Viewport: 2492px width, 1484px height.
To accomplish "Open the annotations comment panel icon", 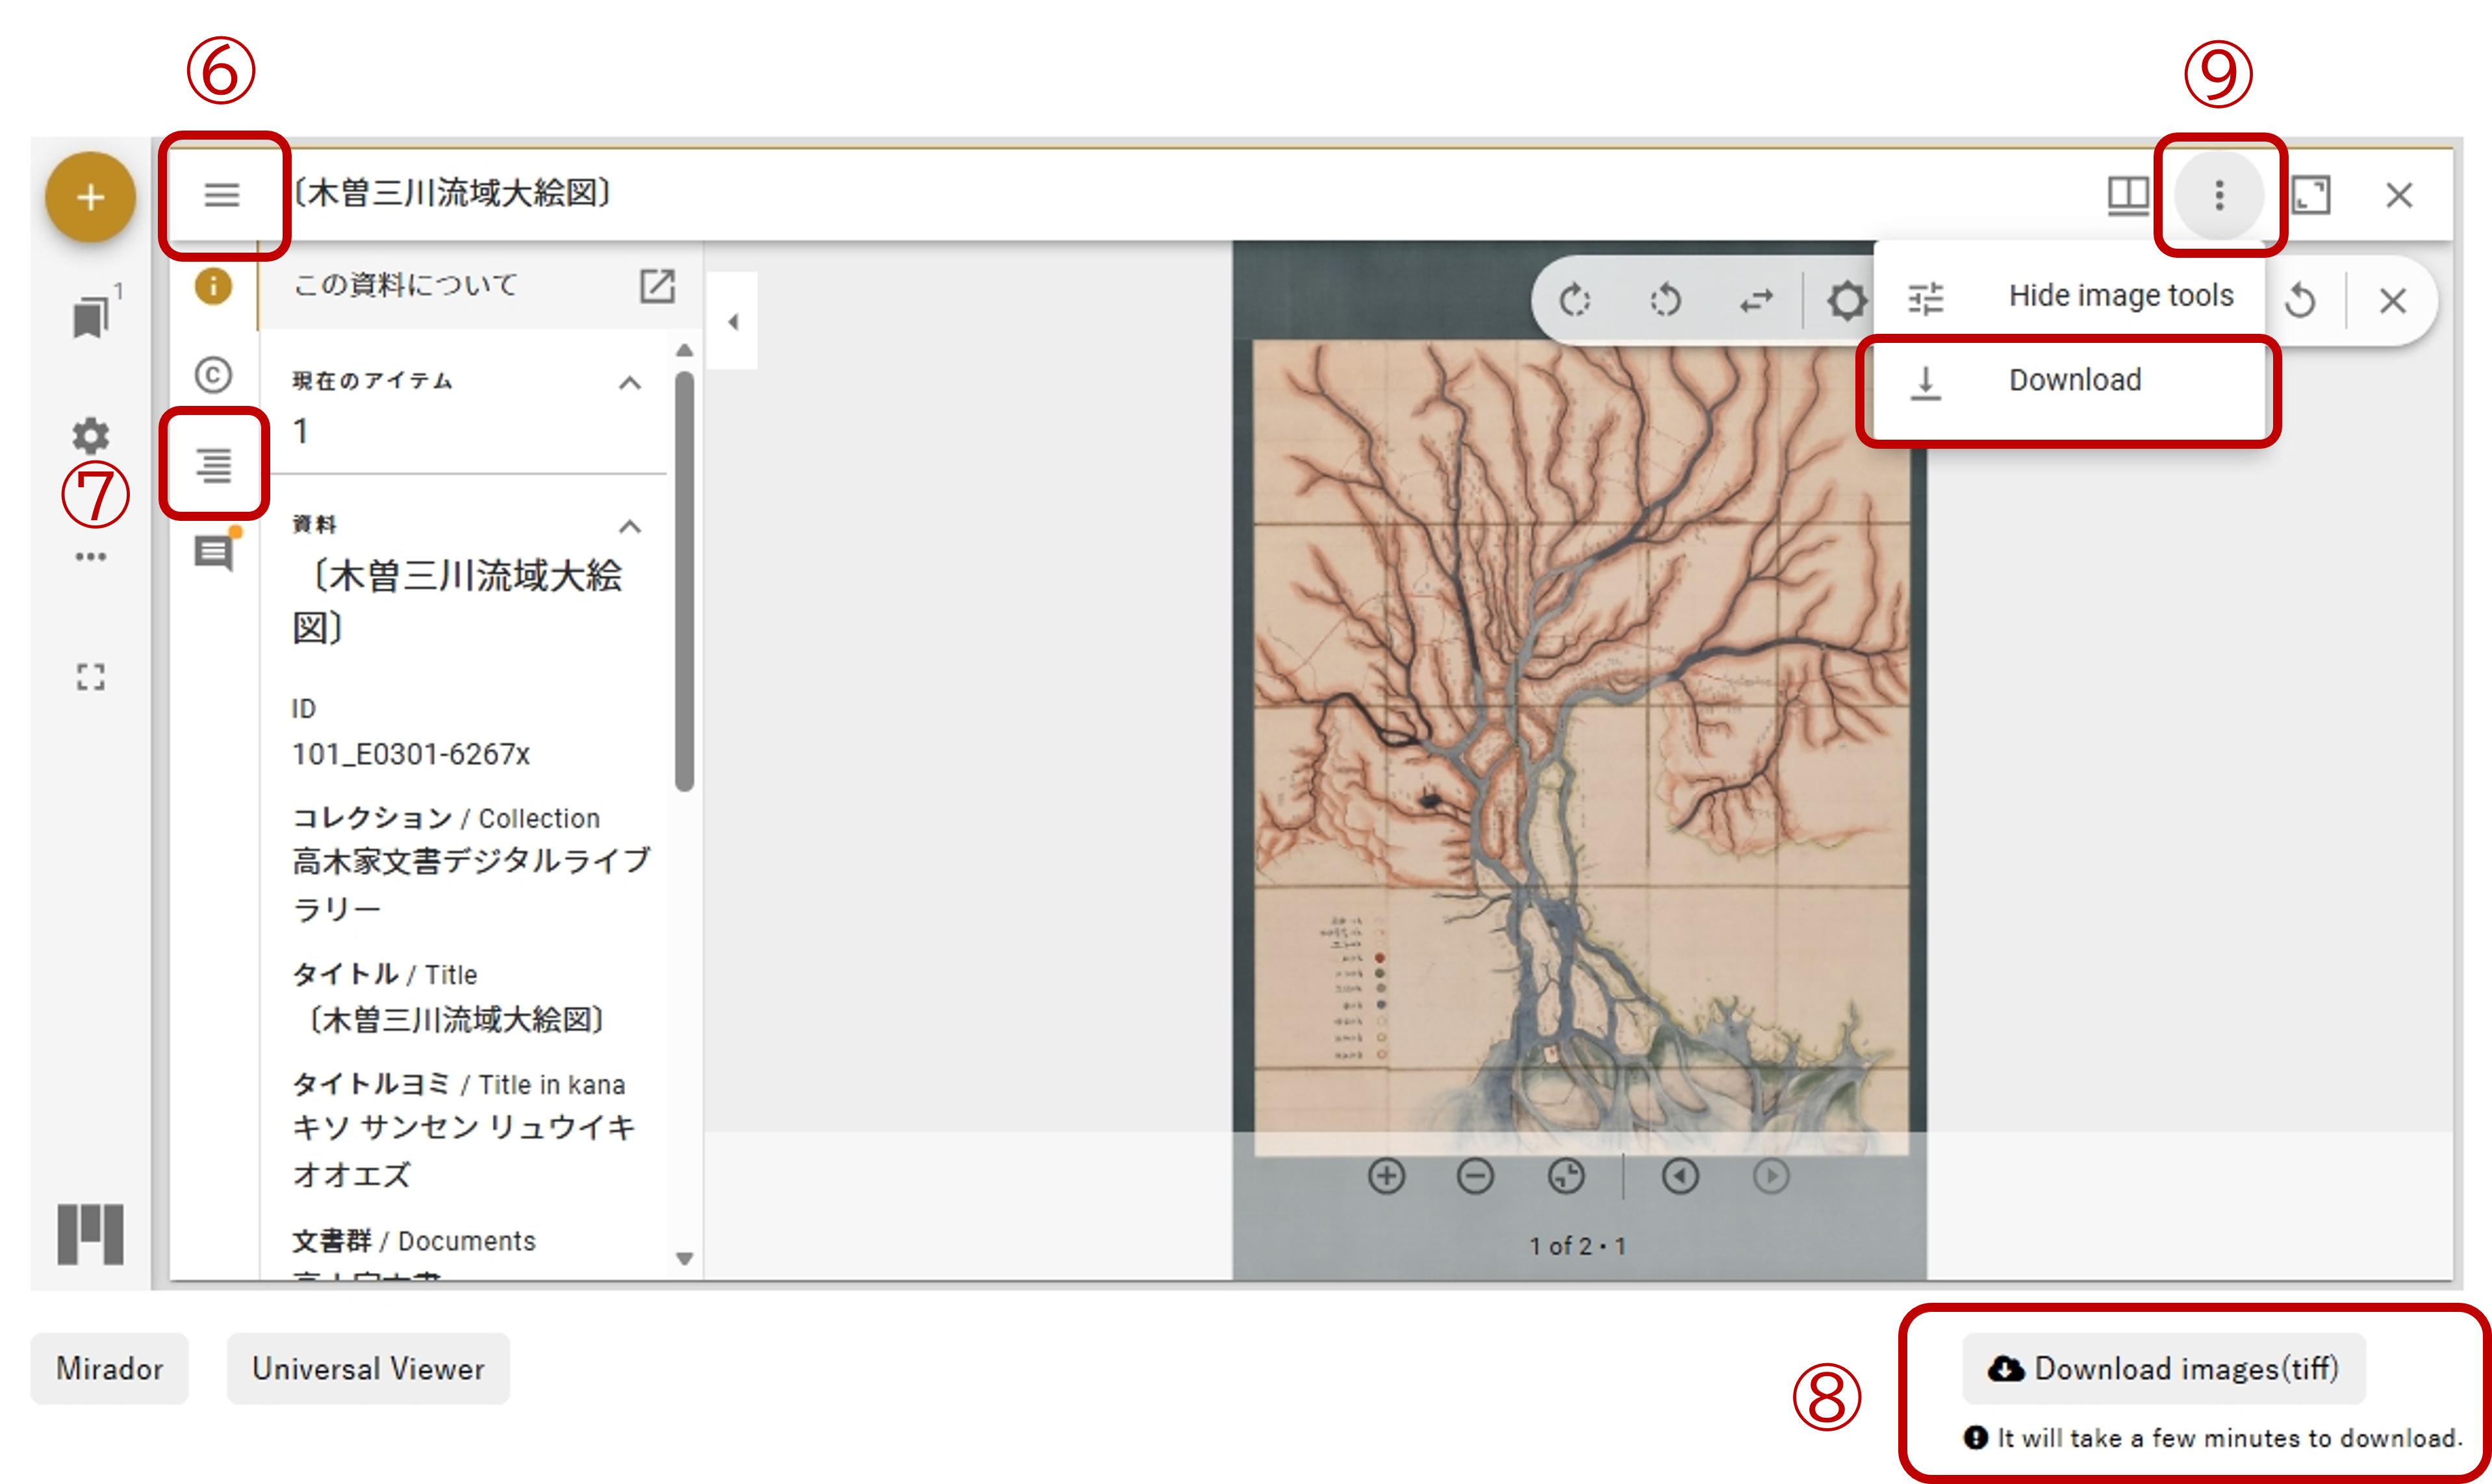I will [213, 552].
